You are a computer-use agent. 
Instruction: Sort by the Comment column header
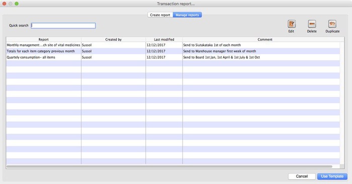pyautogui.click(x=265, y=40)
